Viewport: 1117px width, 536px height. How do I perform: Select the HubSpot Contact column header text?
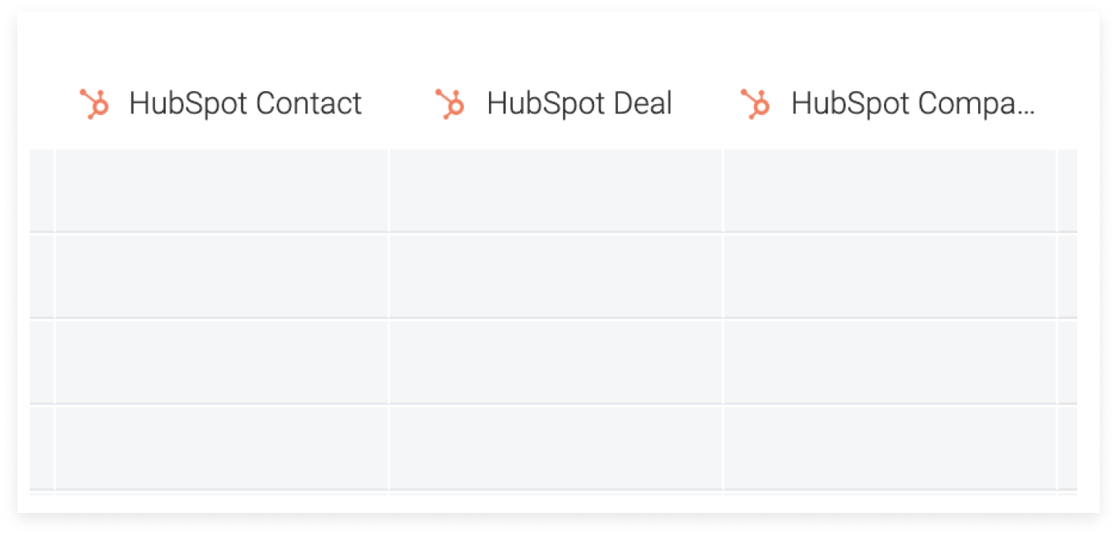point(245,103)
